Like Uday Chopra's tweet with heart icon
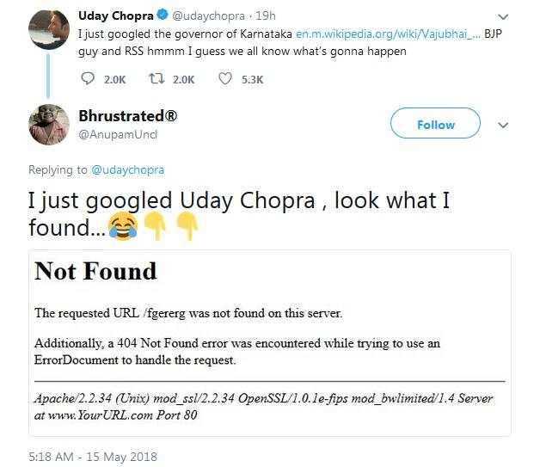Screen dimensions: 540x467 (x=226, y=79)
